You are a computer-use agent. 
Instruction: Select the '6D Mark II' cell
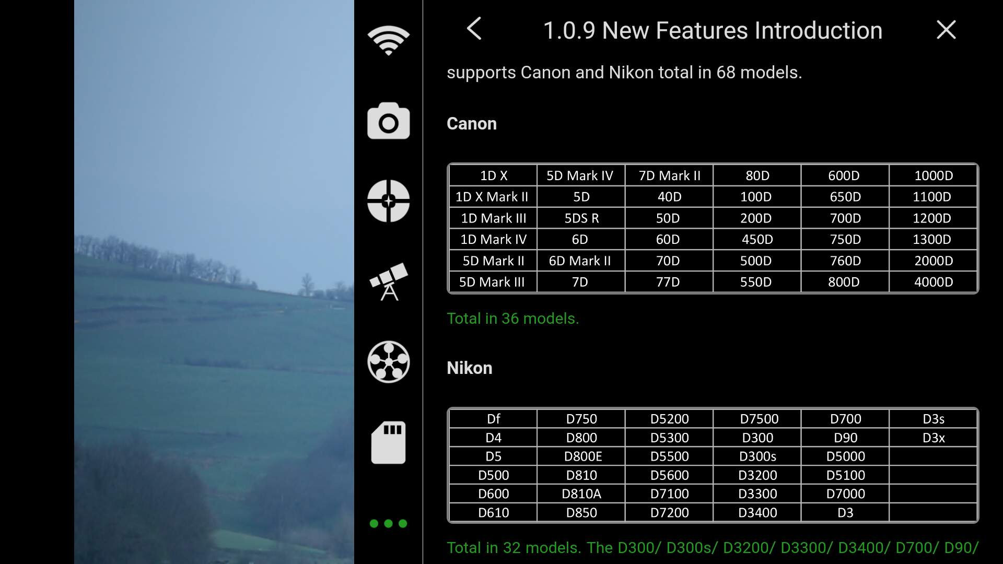[581, 261]
